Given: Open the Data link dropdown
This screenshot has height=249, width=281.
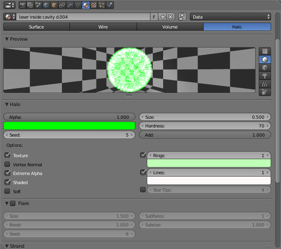Looking at the screenshot, I should 230,17.
